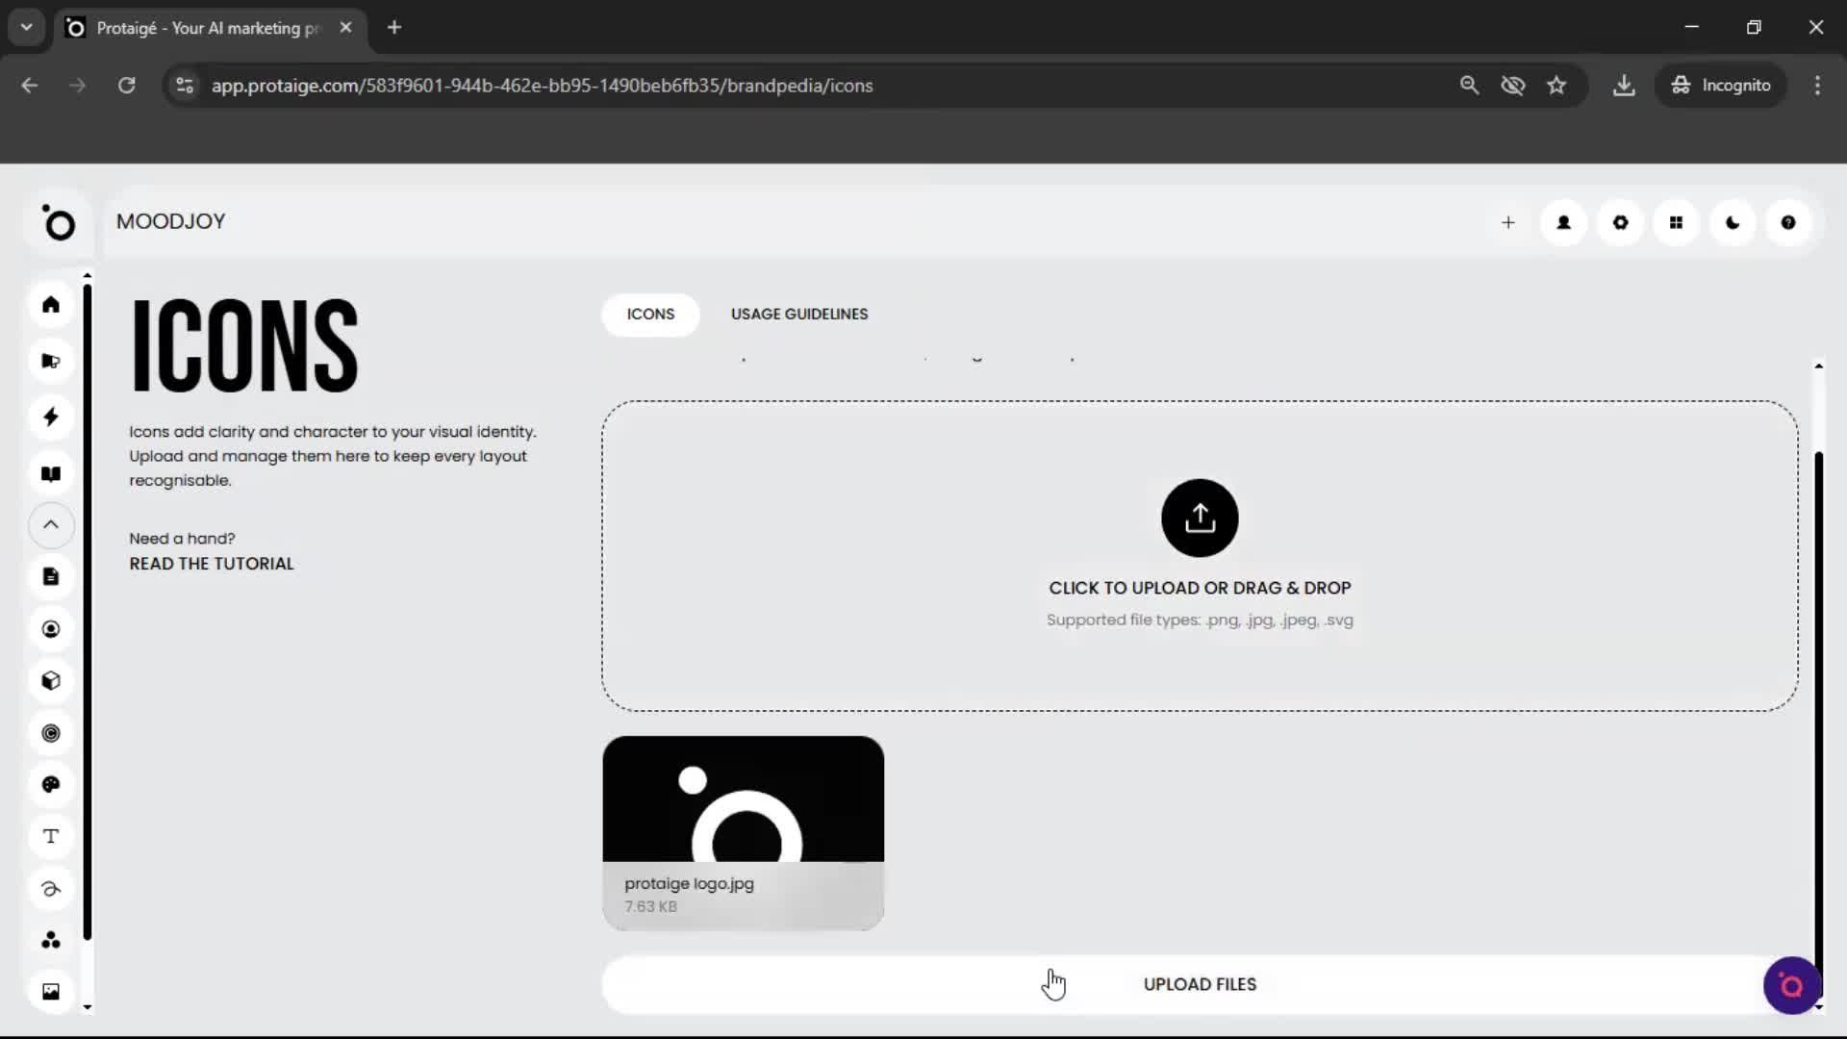
Task: Click READ THE TUTORIAL link
Action: click(x=211, y=564)
